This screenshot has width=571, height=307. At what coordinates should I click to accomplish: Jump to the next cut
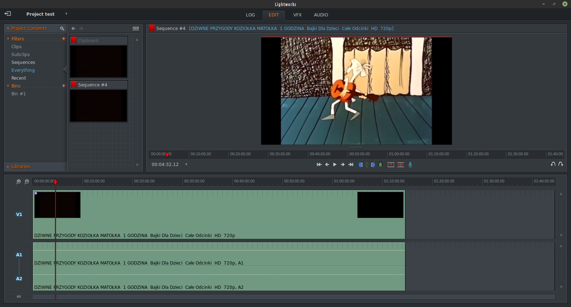351,165
